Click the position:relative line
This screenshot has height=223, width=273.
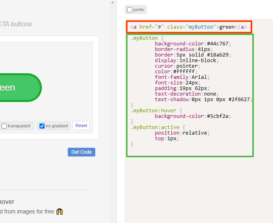point(182,133)
